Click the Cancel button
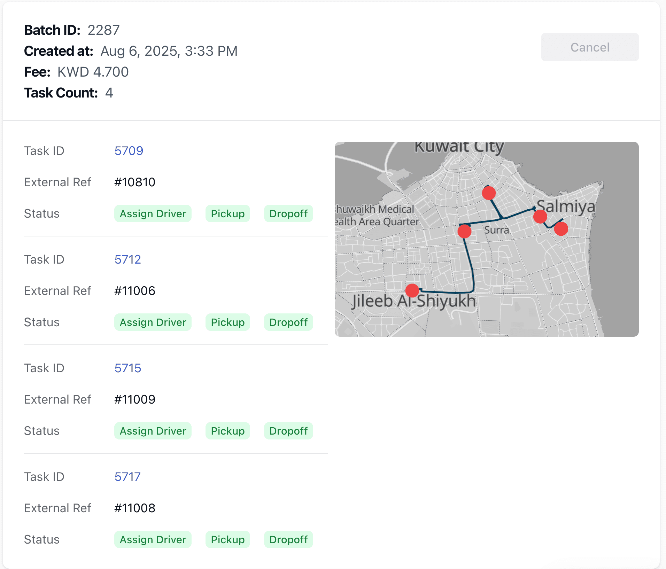Screen dimensions: 666x569 click(589, 47)
